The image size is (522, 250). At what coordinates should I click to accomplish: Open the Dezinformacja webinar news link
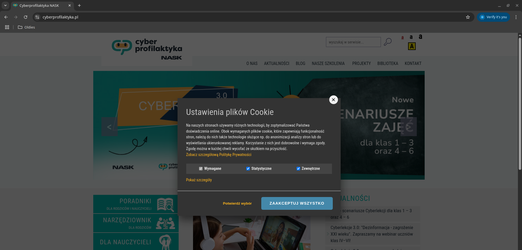pos(372,234)
